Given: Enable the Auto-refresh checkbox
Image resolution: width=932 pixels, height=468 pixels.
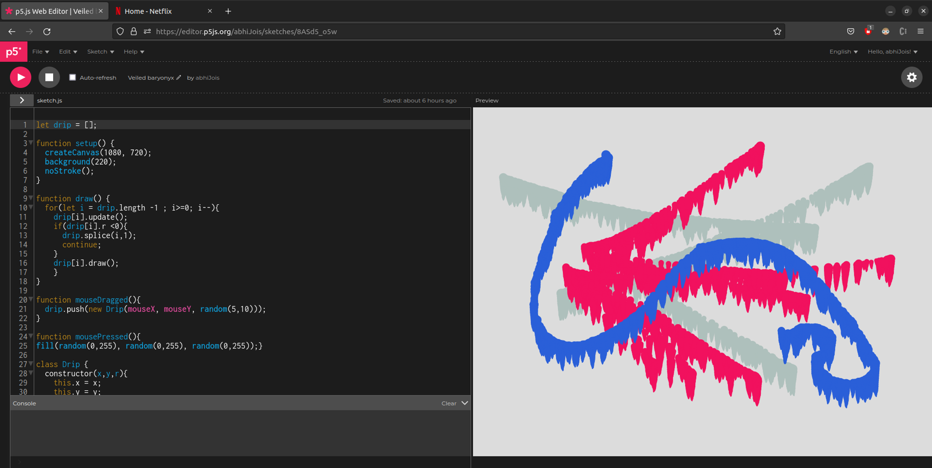Looking at the screenshot, I should tap(73, 77).
